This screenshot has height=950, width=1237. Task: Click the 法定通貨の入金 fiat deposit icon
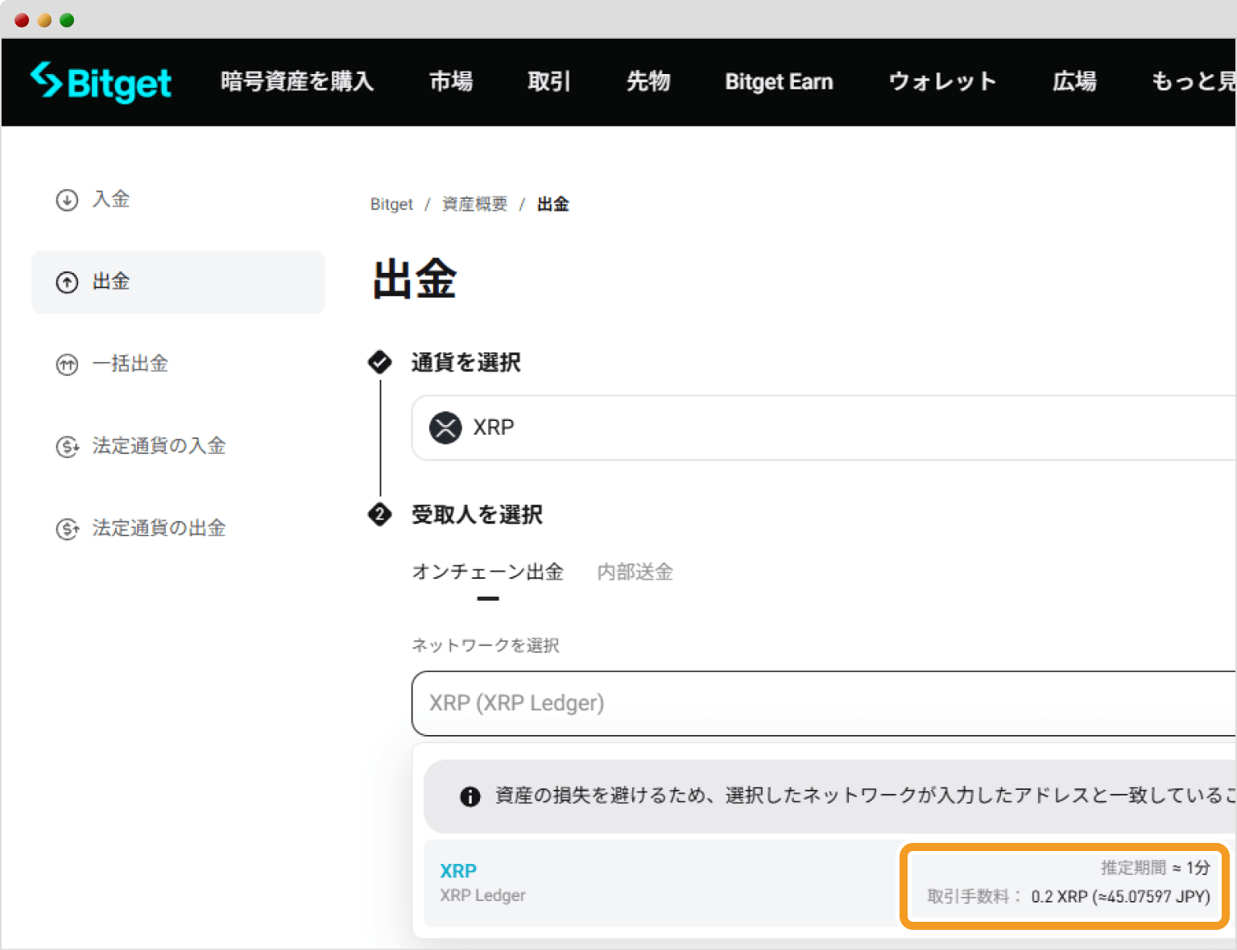click(67, 447)
